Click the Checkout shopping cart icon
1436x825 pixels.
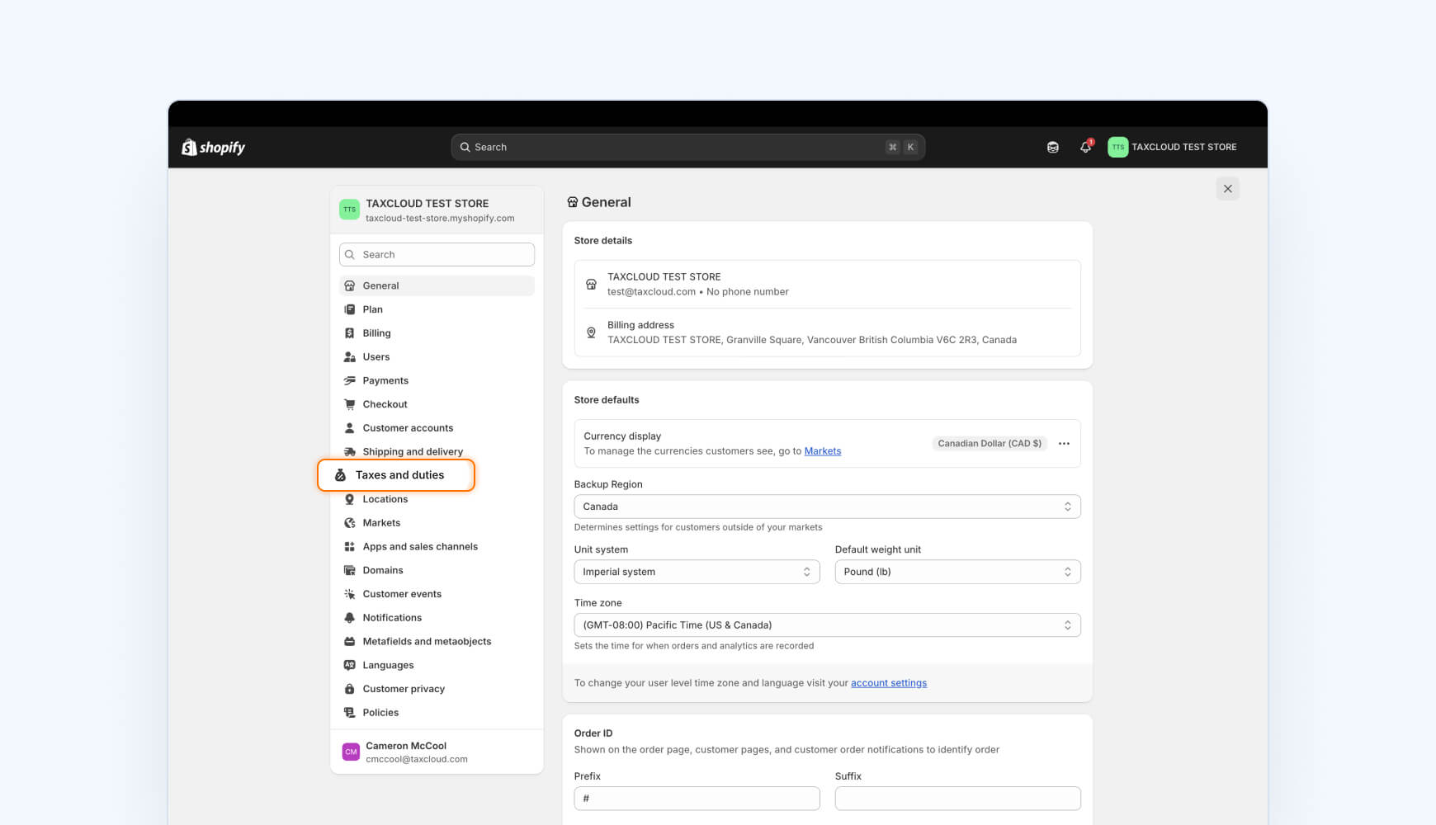(350, 403)
